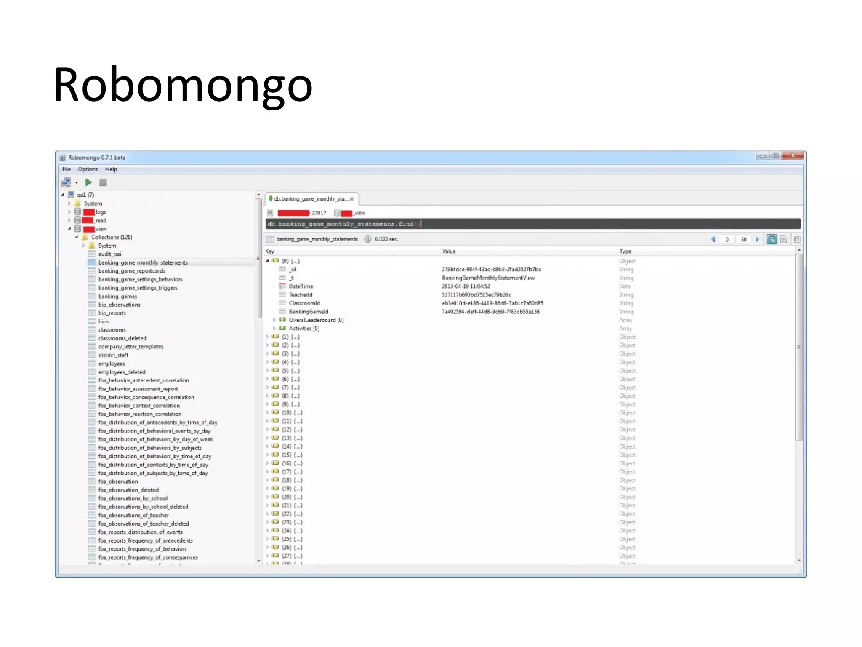862x647 pixels.
Task: Click the employees_deleted collection table icon
Action: pos(92,372)
